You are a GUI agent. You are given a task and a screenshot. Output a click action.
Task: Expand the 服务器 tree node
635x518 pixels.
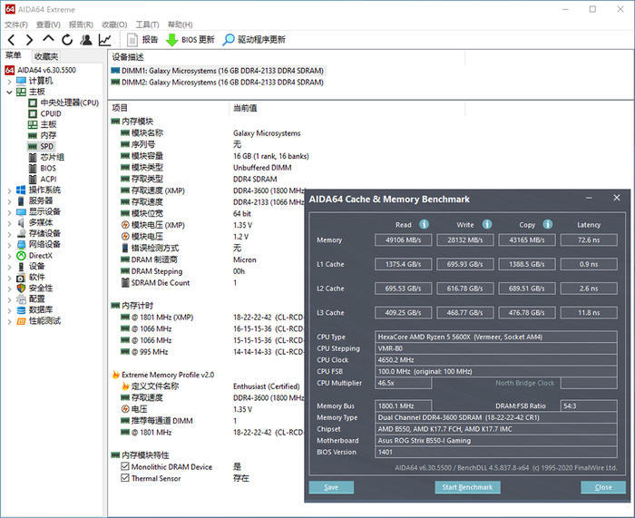(9, 201)
